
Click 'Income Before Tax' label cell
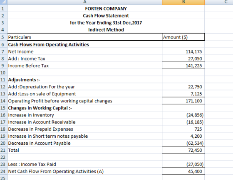click(85, 66)
